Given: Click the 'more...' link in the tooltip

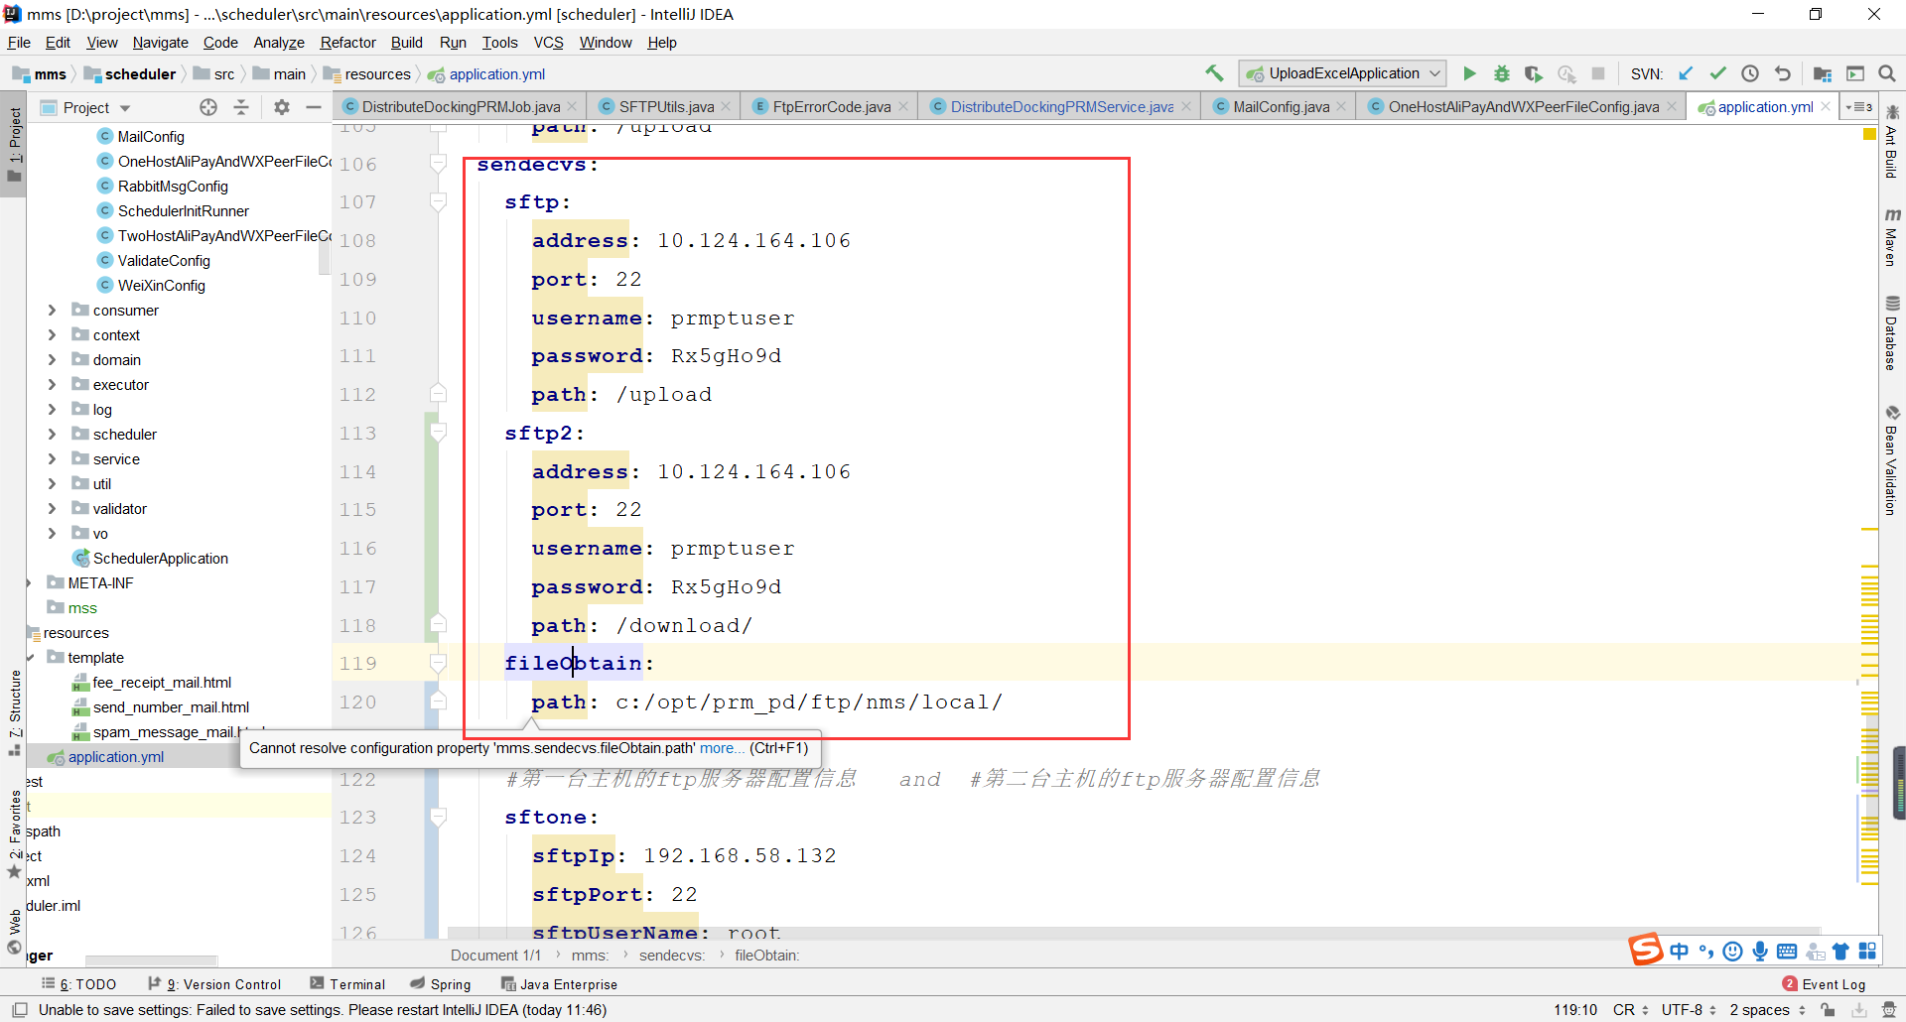Looking at the screenshot, I should tap(722, 748).
